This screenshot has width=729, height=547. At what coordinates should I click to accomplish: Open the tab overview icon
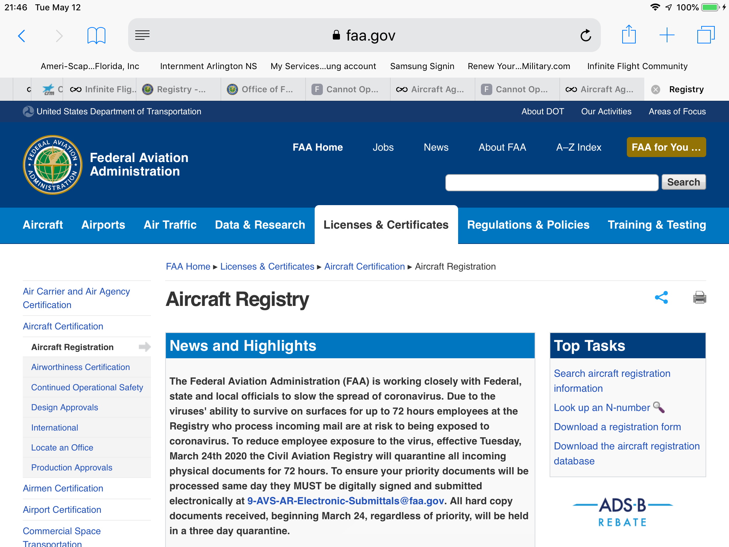(706, 35)
